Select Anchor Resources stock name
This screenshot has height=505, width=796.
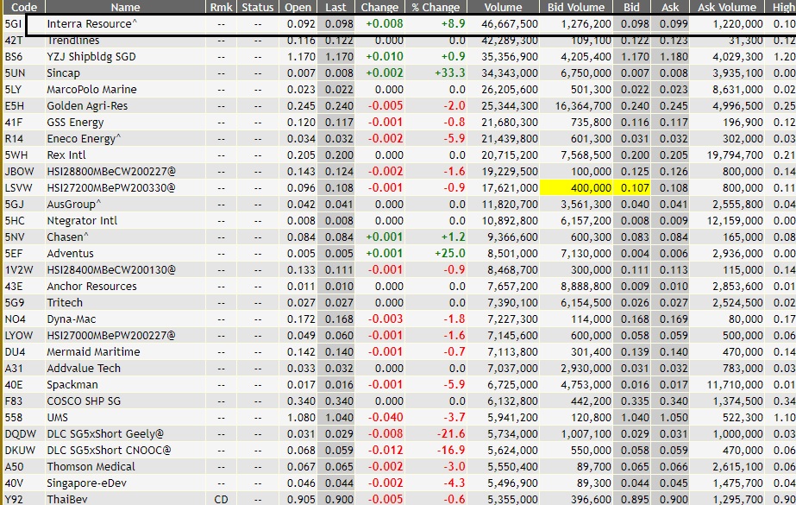(x=92, y=287)
